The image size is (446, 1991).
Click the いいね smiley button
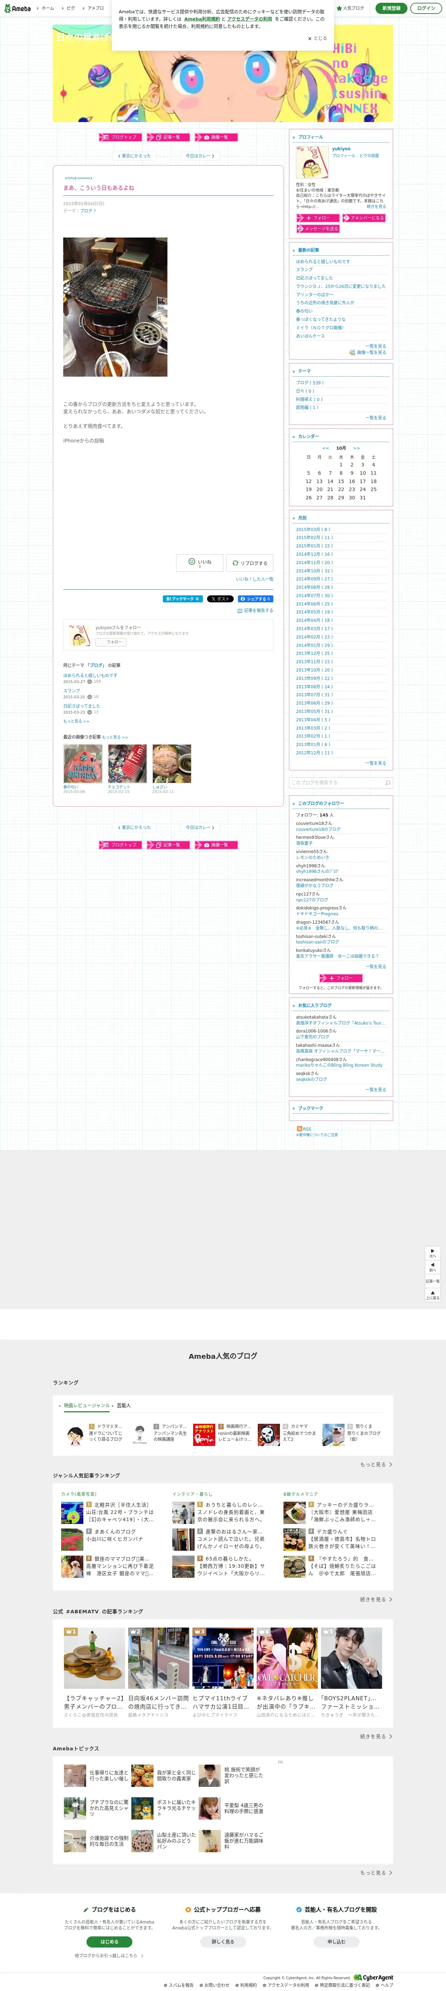tap(200, 562)
